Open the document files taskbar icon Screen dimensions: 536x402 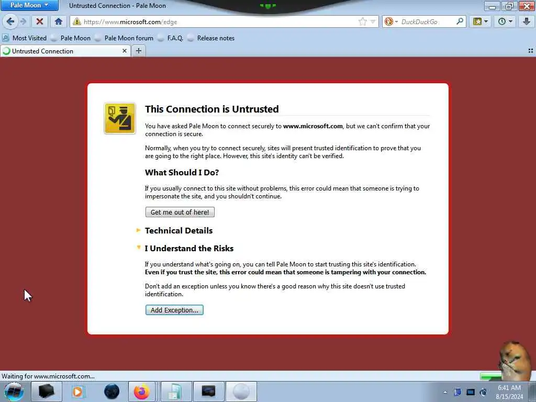pyautogui.click(x=175, y=392)
